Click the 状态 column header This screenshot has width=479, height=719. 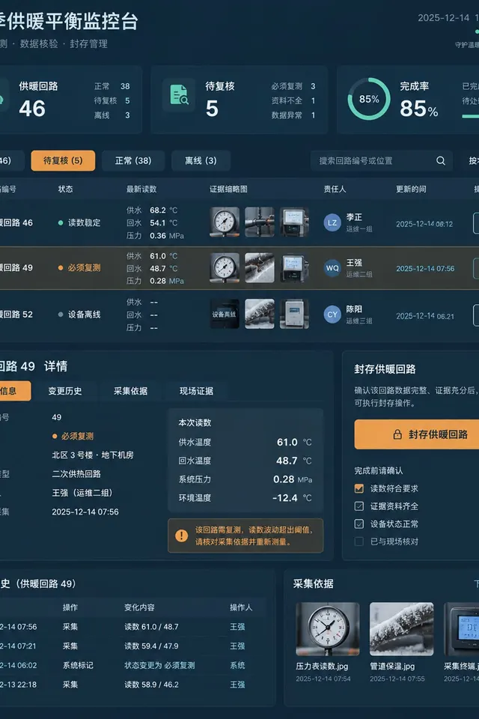click(x=66, y=189)
